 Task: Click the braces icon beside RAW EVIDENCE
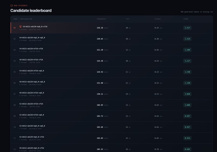point(12,6)
